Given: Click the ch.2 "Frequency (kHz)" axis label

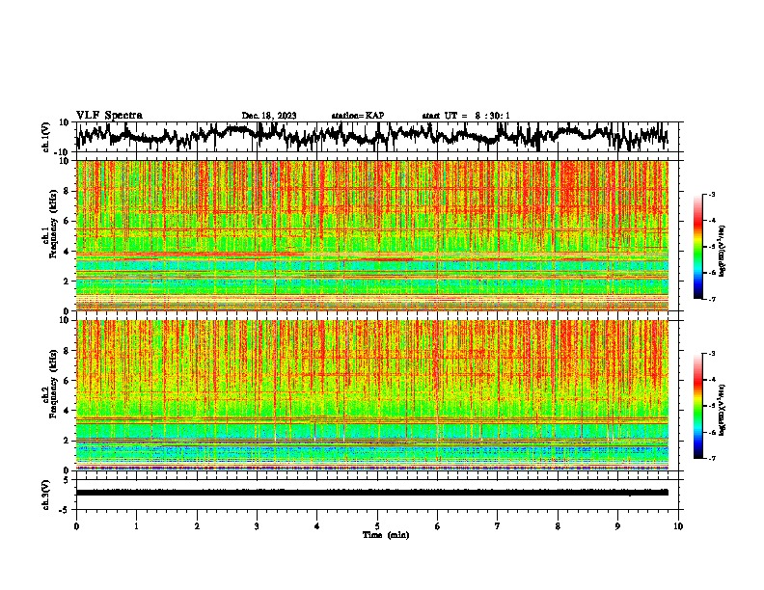Looking at the screenshot, I should 53,383.
